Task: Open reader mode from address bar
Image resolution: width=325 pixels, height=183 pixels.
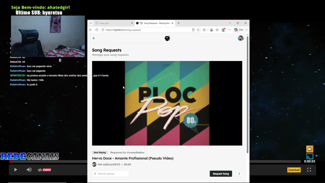Action: point(193,30)
